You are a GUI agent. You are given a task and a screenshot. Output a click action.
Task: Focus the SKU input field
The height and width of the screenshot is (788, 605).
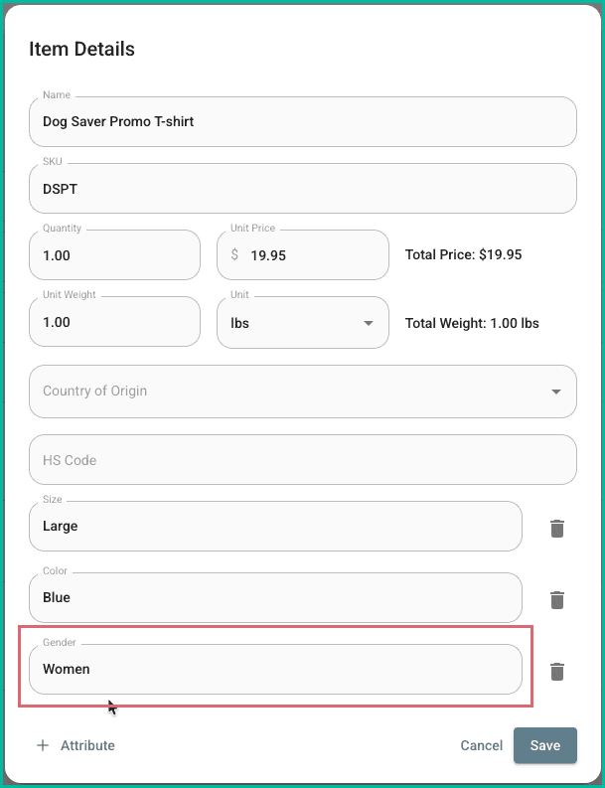[x=302, y=189]
